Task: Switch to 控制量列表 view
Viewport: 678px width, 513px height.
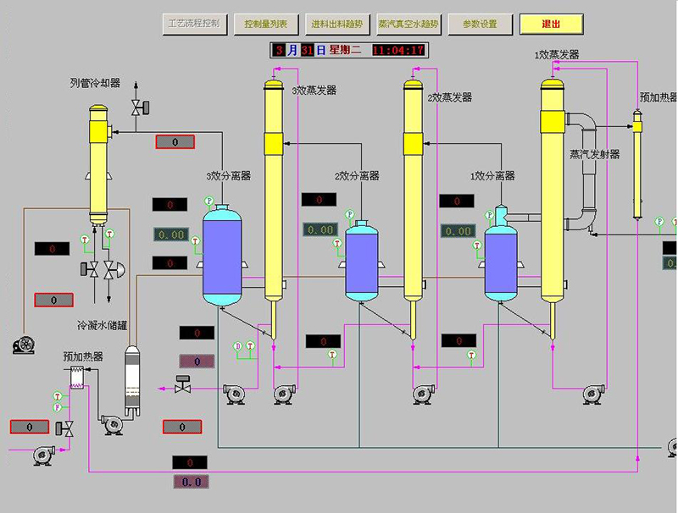Action: 265,24
